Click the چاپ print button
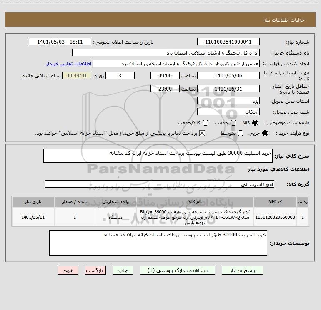The height and width of the screenshot is (310, 321). point(123,270)
